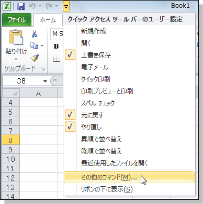
Task: Click the Undo arrow icon
Action: 32,6
